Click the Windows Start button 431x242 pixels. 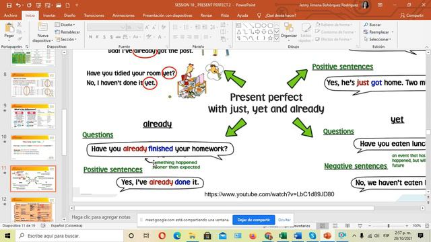coord(7,236)
